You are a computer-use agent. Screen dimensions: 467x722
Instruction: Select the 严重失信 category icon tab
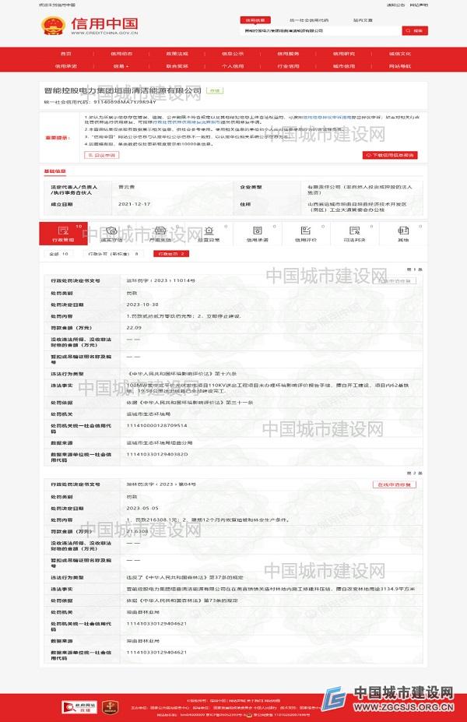tap(160, 234)
